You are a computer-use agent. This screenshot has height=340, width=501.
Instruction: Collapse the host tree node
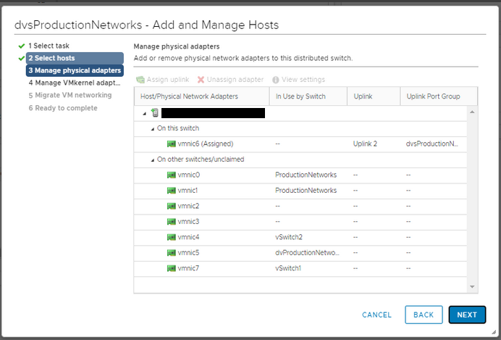(144, 114)
